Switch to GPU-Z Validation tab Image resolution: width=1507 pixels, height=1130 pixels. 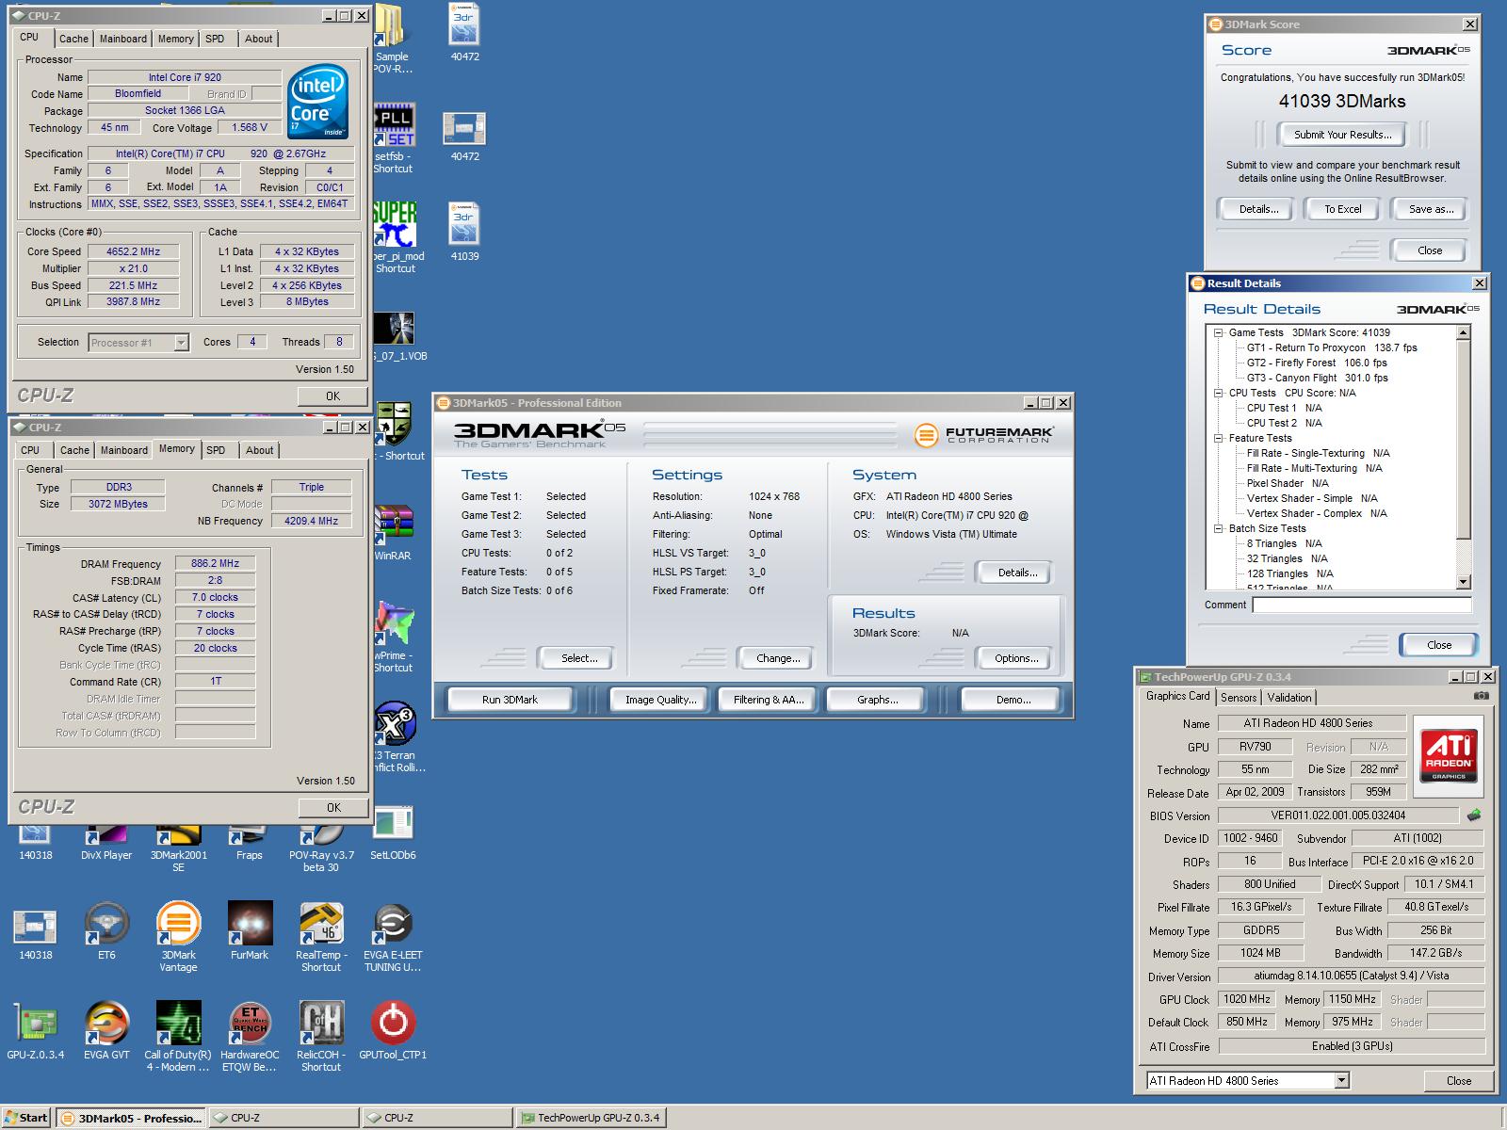[x=1289, y=698]
